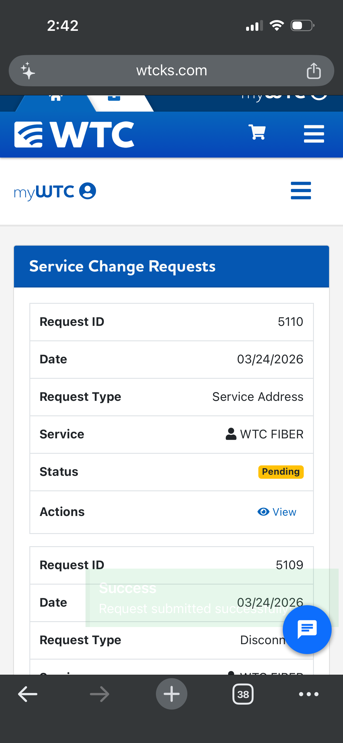This screenshot has width=343, height=743.
Task: Open a new tab with plus button
Action: click(x=171, y=694)
